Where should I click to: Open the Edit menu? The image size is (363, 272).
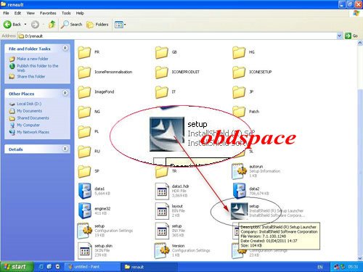(17, 13)
